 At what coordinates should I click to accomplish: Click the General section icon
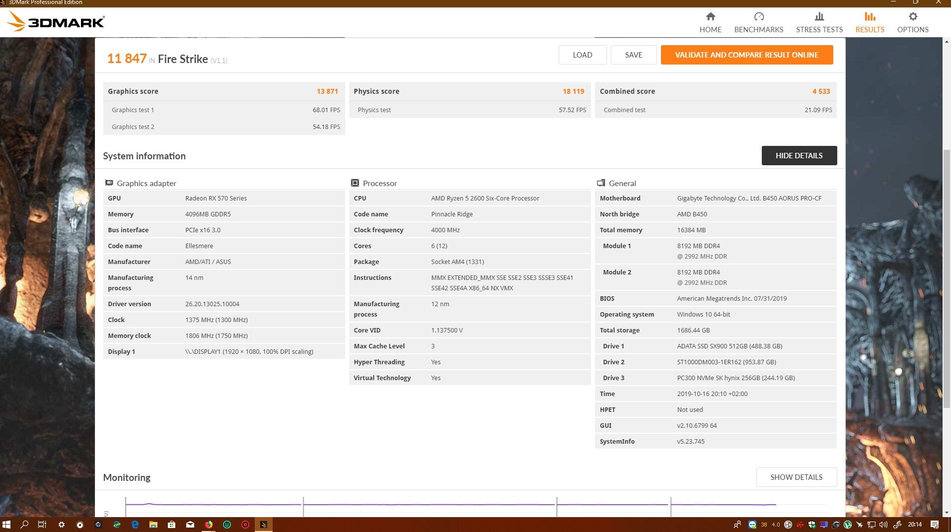coord(601,183)
